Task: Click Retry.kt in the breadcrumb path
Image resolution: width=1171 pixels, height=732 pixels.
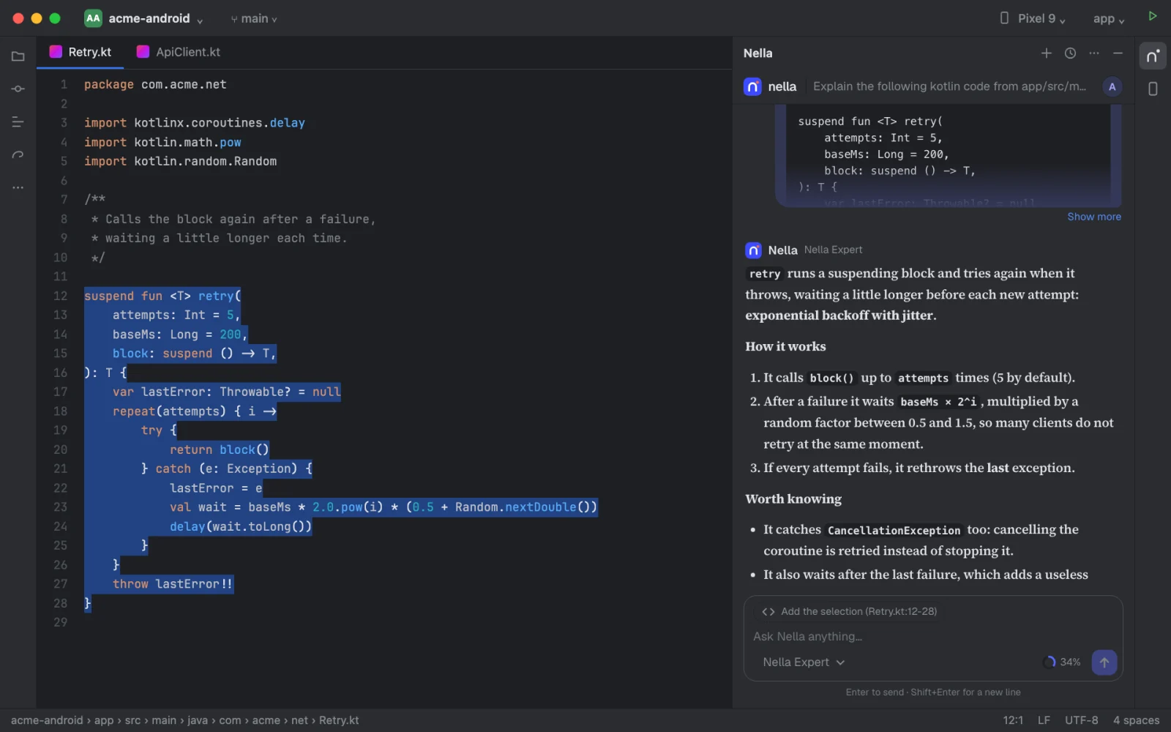Action: click(x=339, y=720)
